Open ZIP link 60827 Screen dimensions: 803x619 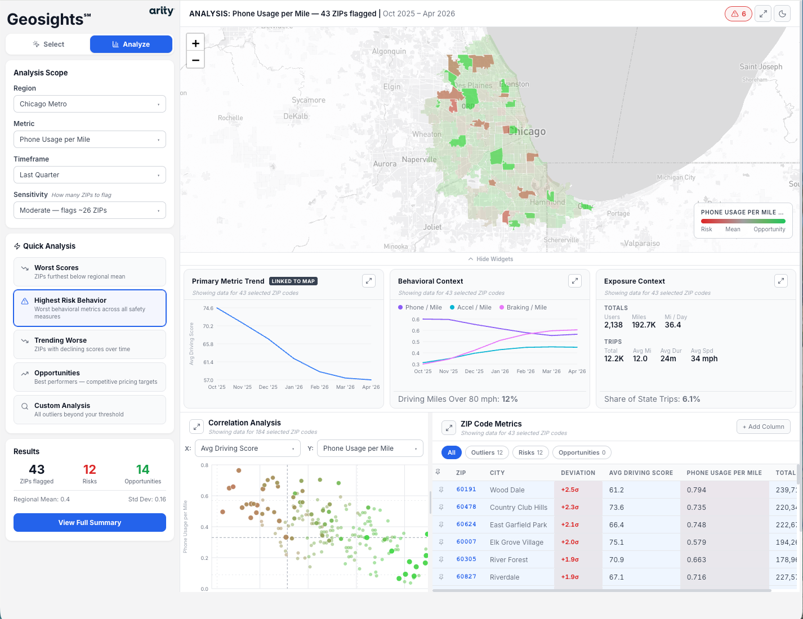coord(466,577)
